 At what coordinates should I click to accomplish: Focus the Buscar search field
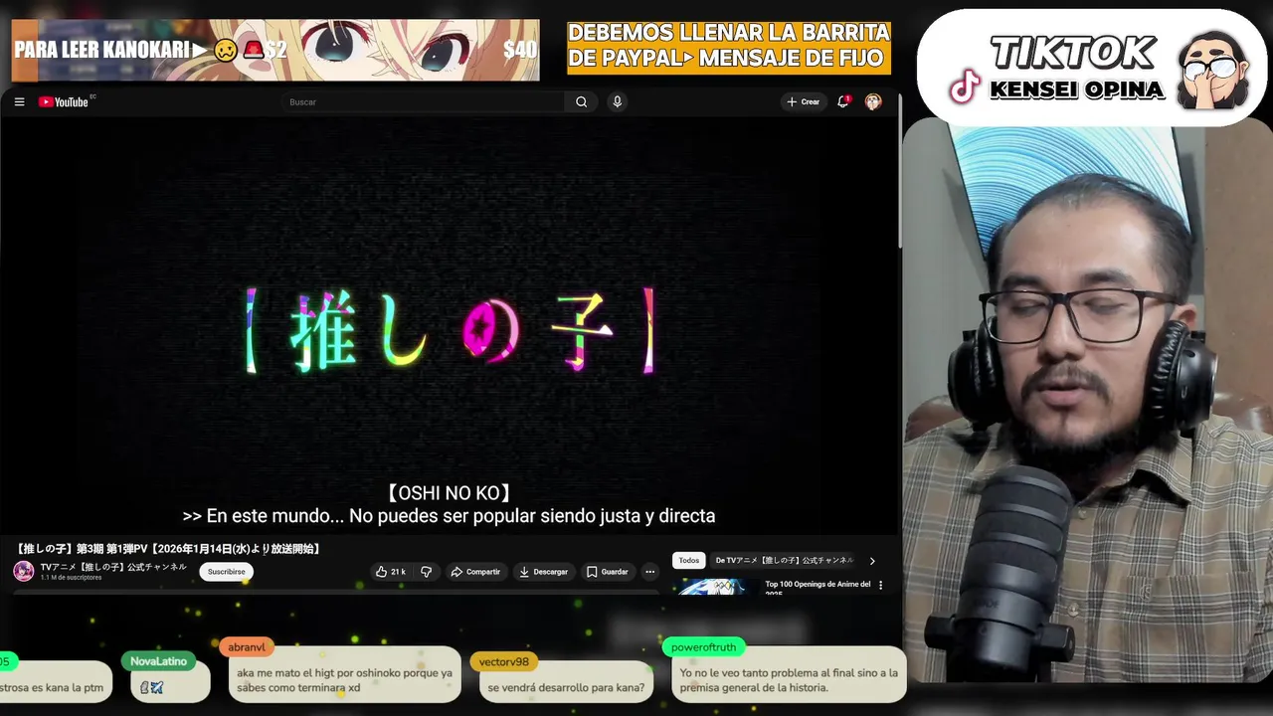click(425, 101)
